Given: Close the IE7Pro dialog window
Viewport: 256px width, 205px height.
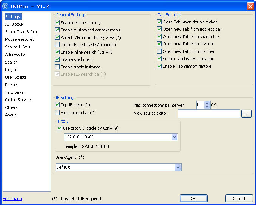Looking at the screenshot, I should 250,6.
